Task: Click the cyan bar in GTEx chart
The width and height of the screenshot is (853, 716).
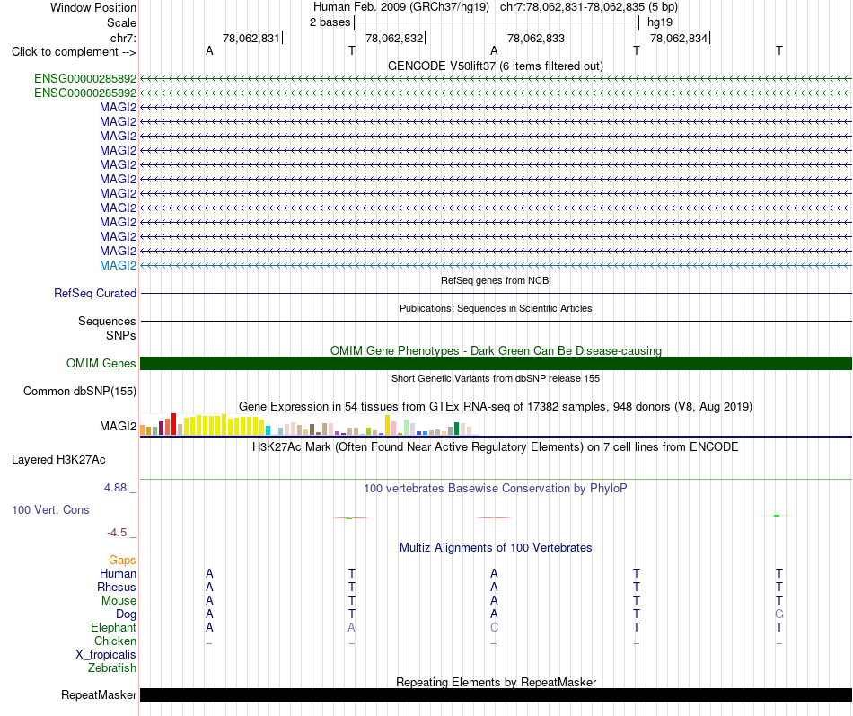Action: 268,430
